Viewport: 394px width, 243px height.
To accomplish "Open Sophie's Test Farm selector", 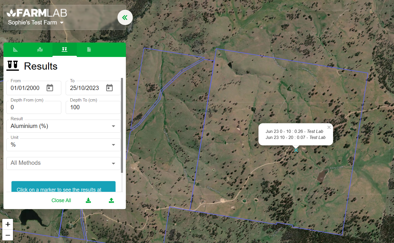I will pos(36,22).
